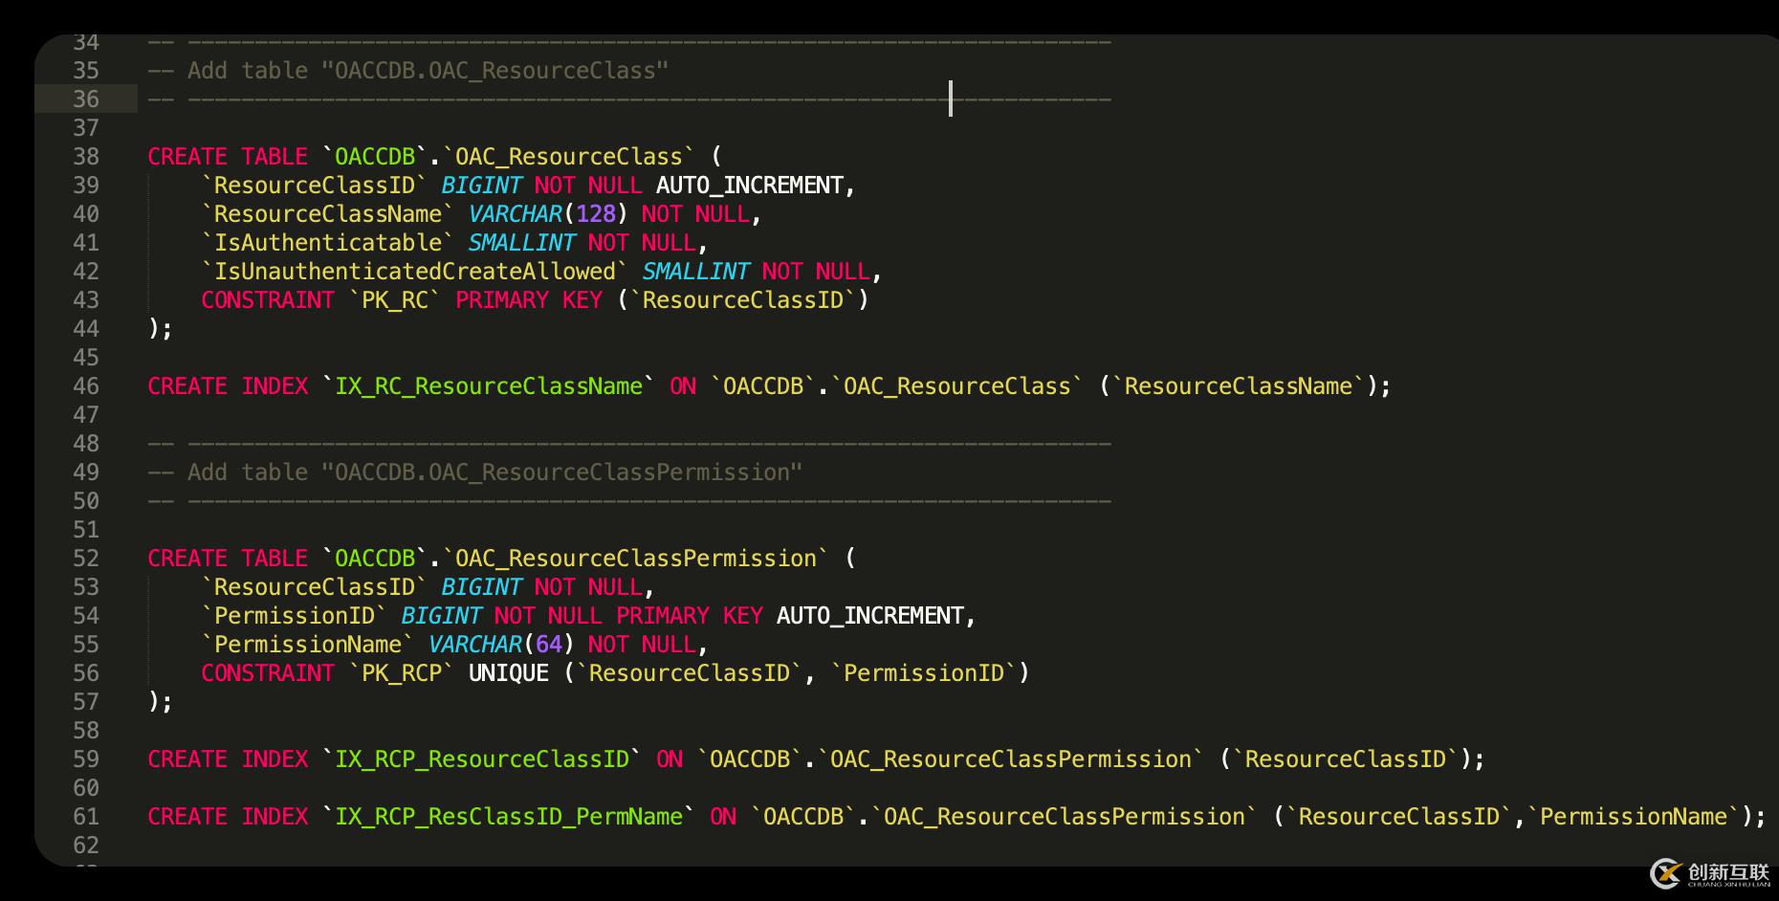Click line number 46 in the gutter

86,386
